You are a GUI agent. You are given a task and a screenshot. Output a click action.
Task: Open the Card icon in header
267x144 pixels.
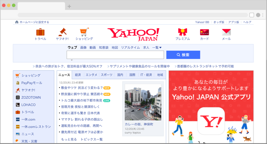point(204,32)
